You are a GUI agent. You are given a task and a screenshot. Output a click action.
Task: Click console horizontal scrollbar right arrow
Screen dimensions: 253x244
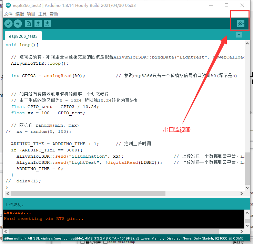point(242,231)
